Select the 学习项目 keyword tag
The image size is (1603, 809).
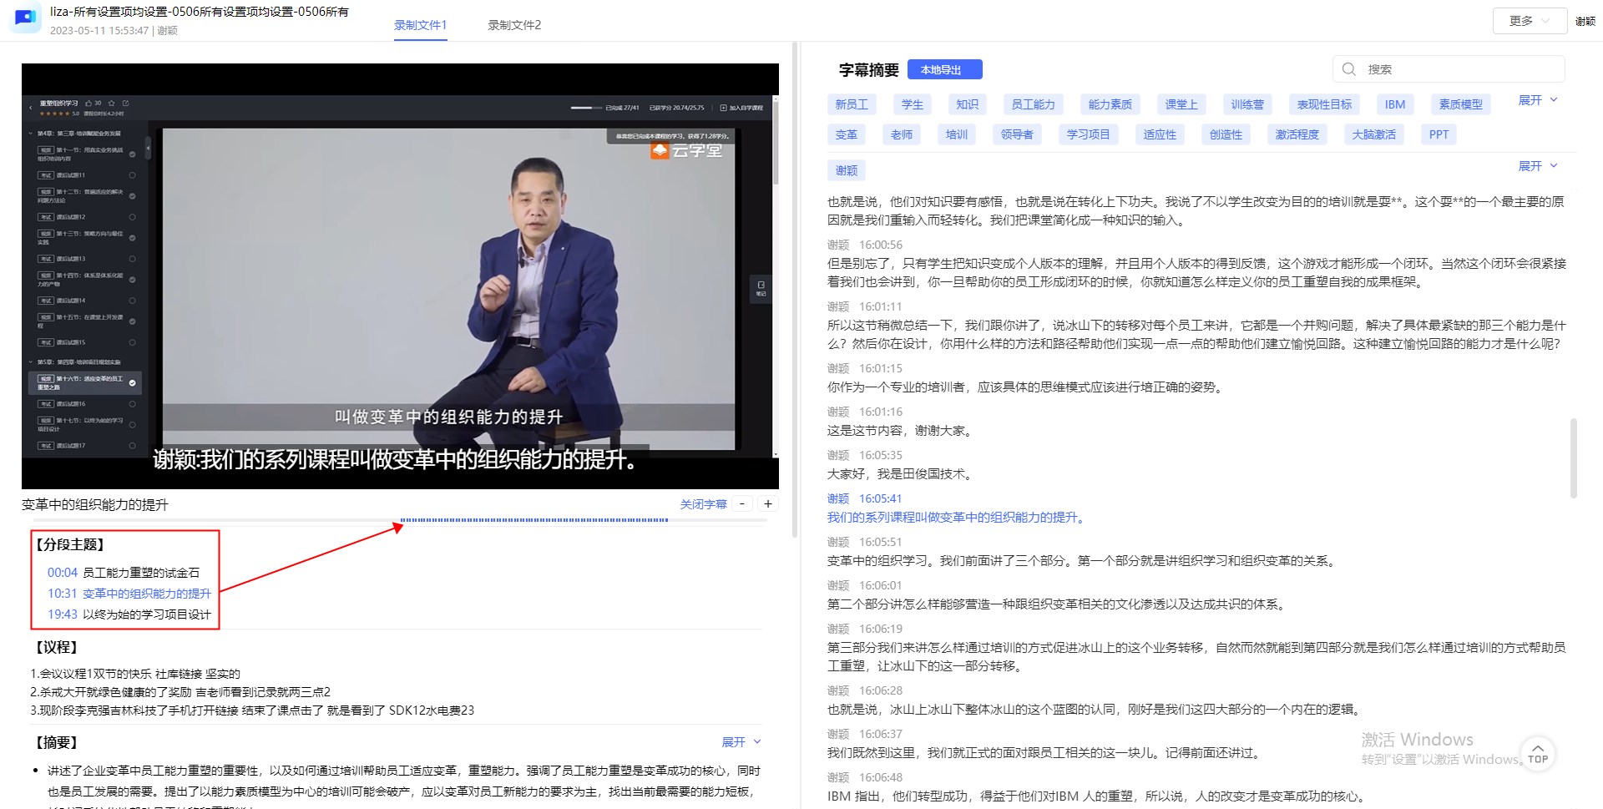tap(1088, 134)
